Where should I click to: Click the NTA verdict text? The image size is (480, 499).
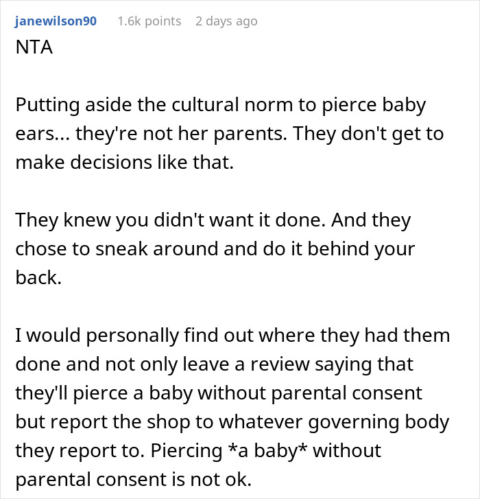point(32,51)
